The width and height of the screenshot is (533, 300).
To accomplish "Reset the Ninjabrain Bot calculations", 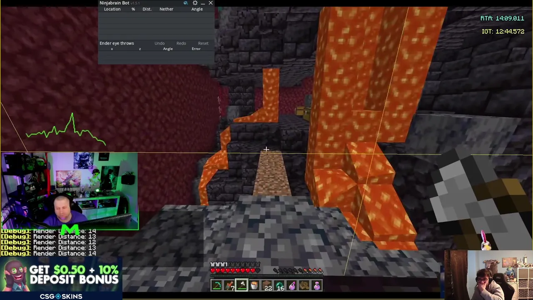I will [x=203, y=43].
